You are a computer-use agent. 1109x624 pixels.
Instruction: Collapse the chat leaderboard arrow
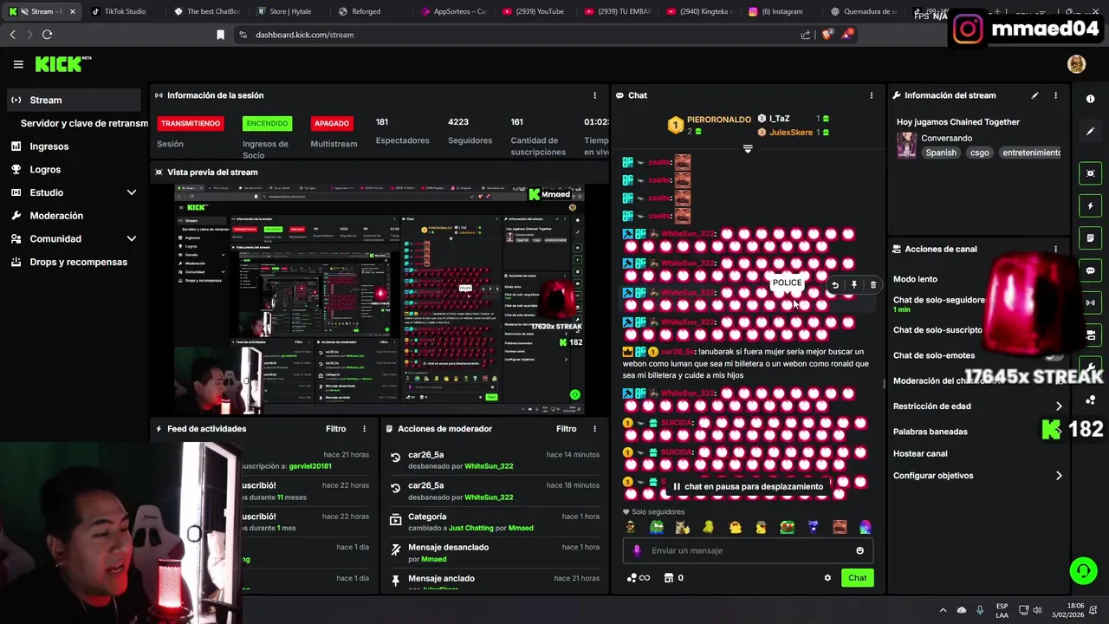(748, 149)
